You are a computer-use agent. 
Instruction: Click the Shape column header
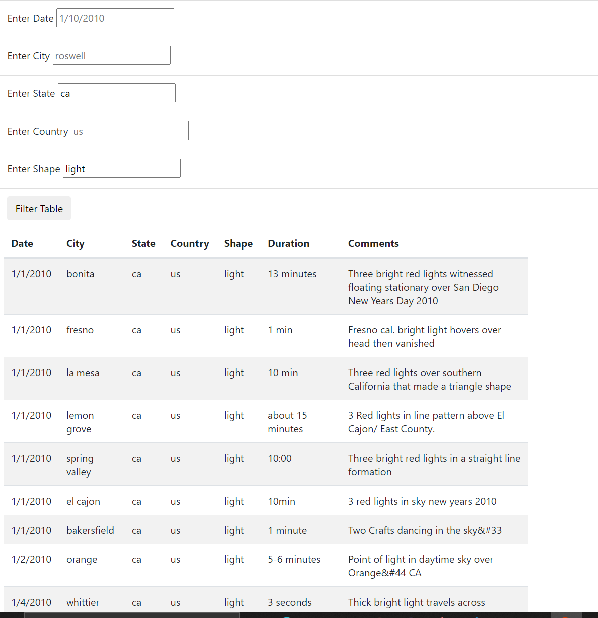[238, 243]
